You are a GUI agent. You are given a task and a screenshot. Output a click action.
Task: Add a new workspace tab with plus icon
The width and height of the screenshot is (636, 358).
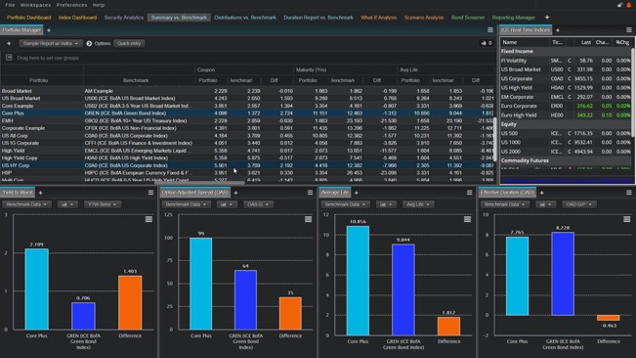[547, 18]
